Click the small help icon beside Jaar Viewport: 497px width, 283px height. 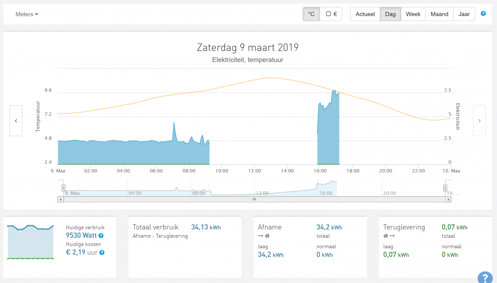484,14
